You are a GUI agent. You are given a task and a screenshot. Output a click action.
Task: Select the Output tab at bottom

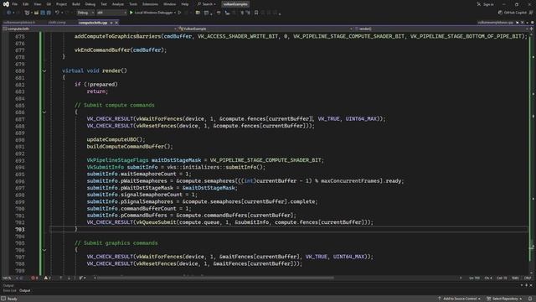(x=24, y=290)
